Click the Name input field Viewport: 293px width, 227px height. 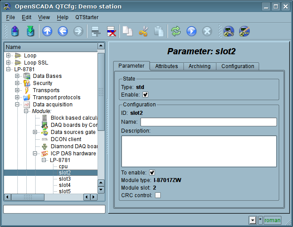point(208,122)
